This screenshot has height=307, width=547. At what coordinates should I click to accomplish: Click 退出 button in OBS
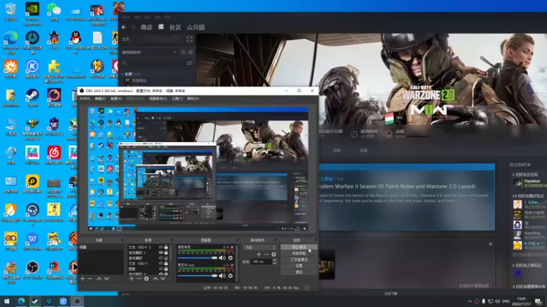tap(299, 272)
